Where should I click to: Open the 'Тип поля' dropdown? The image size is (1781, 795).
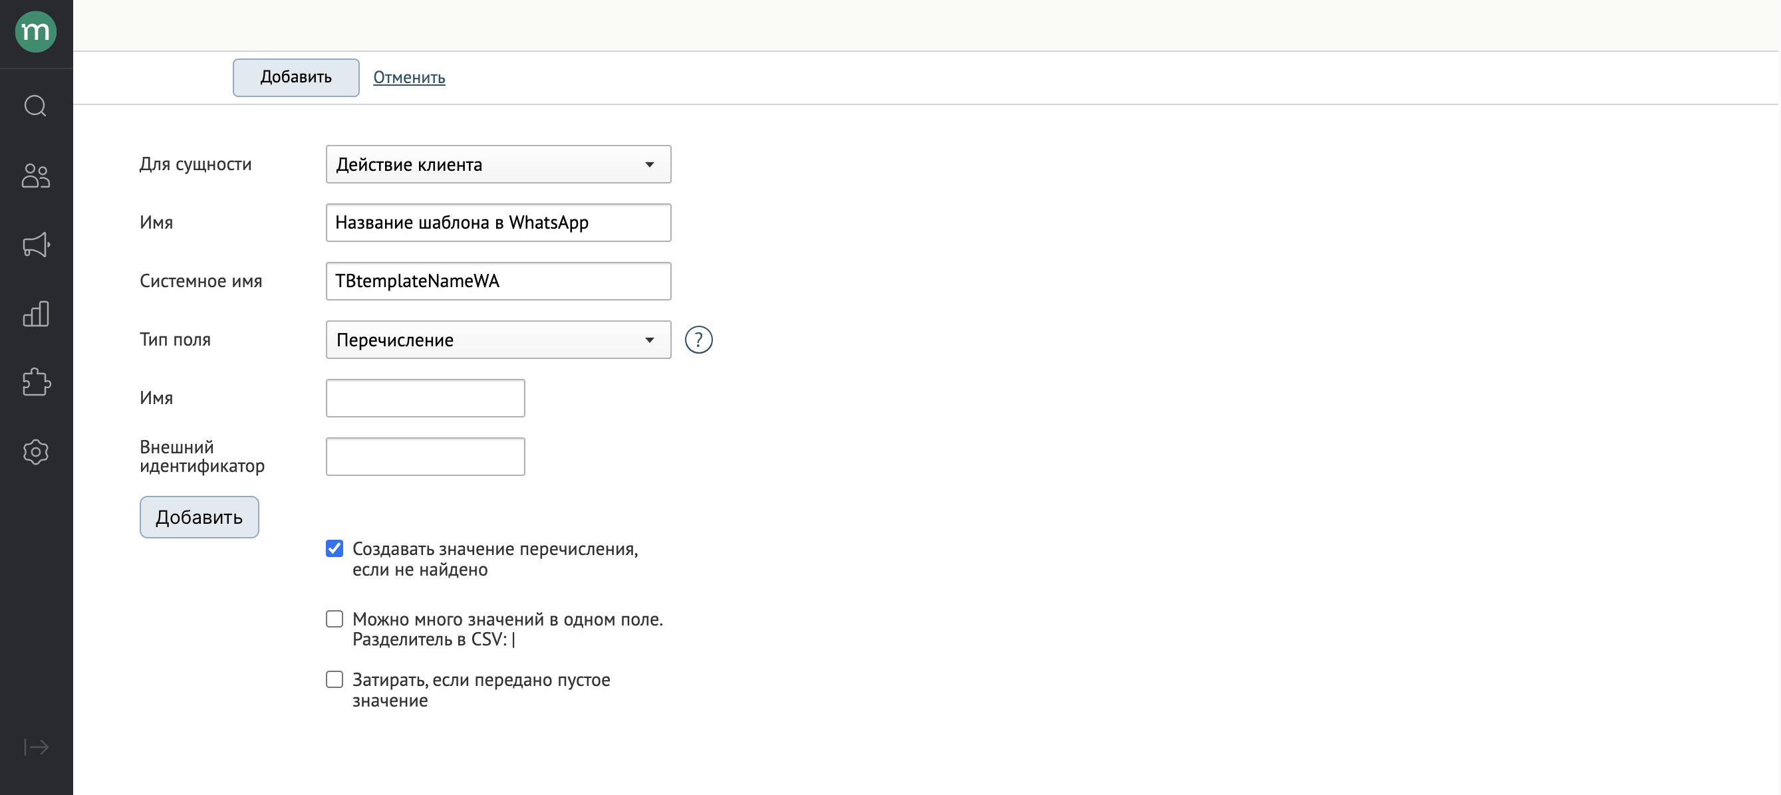click(x=499, y=340)
